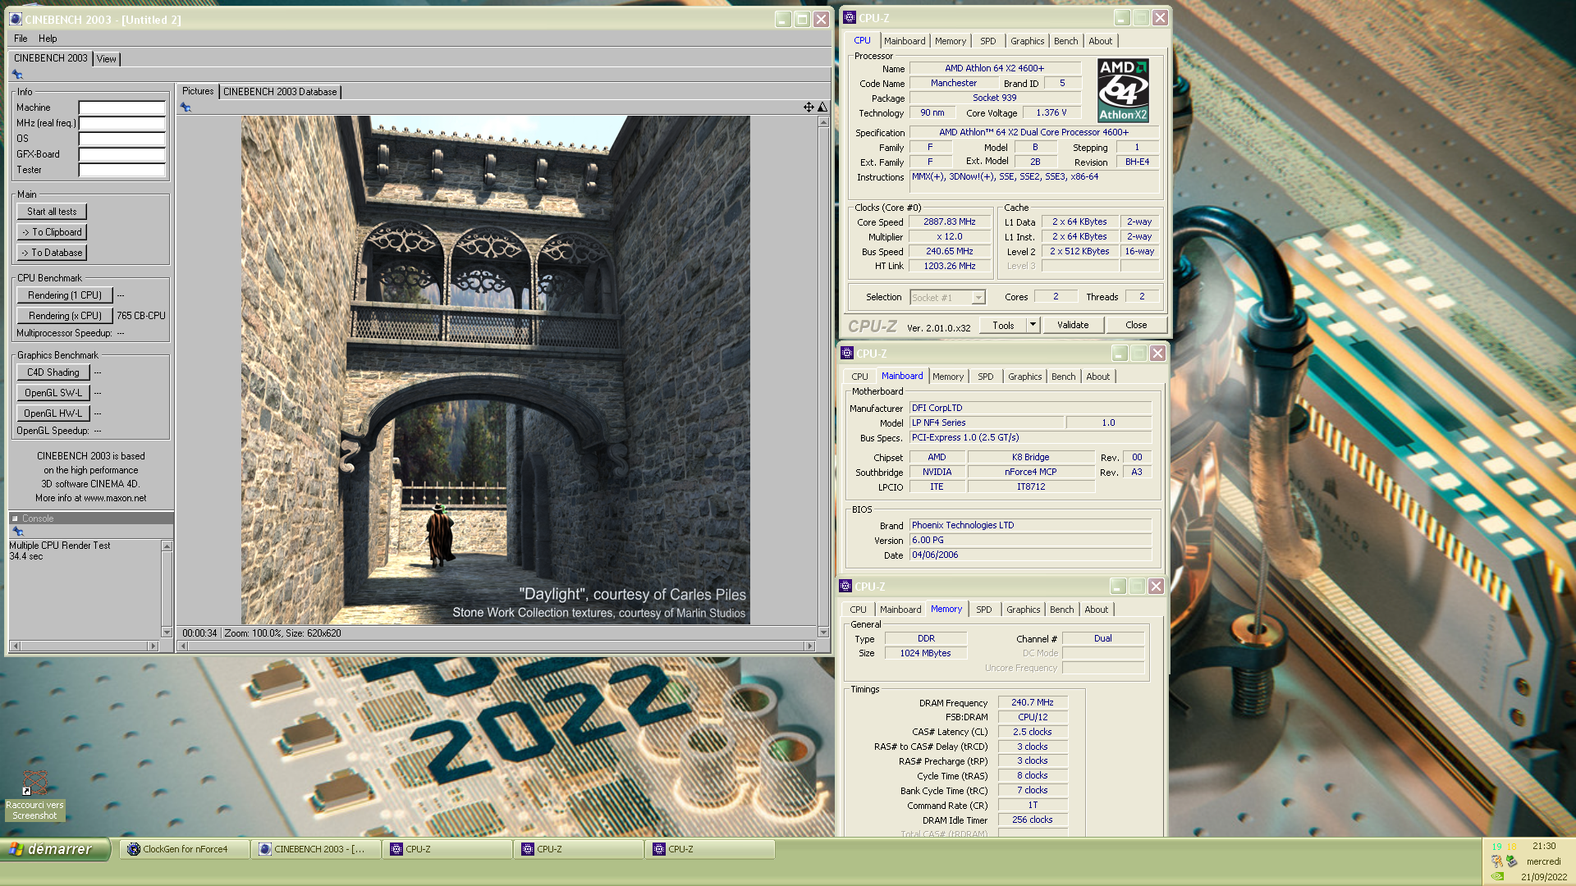This screenshot has height=886, width=1576.
Task: Open the Raccourci vers Screenshot desktop shortcut
Action: 34,795
